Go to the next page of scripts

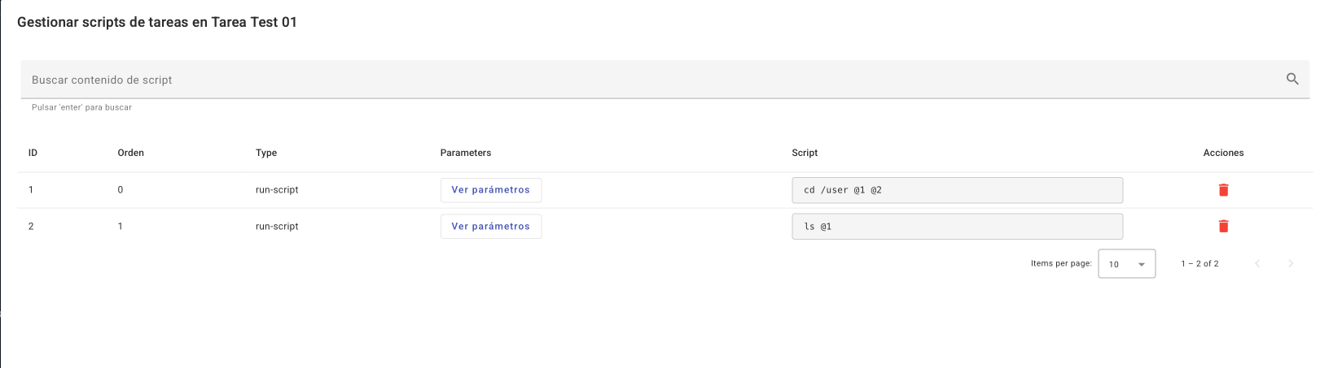[1290, 263]
